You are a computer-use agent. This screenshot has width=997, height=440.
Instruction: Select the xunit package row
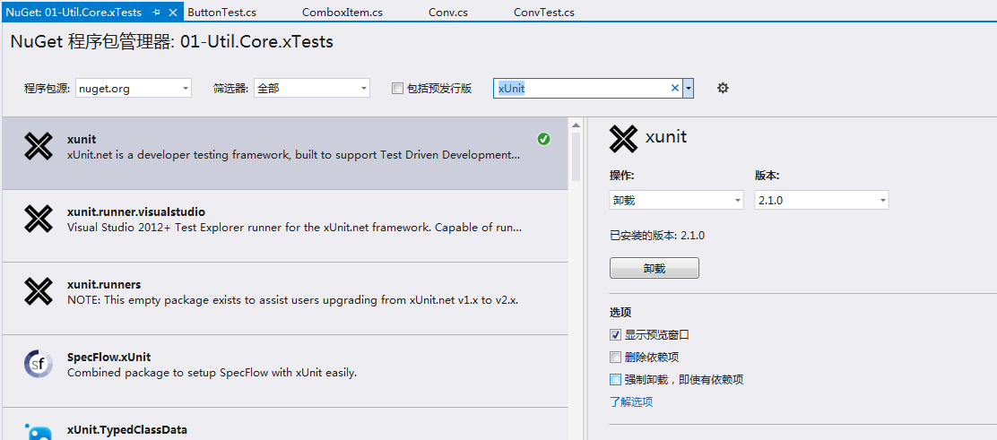click(285, 153)
